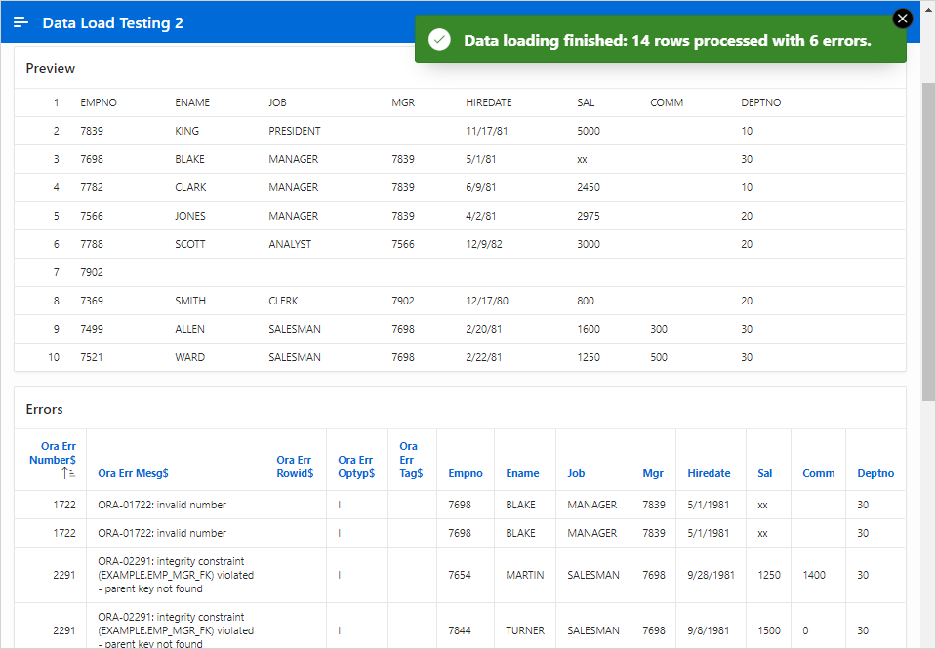The image size is (936, 649).
Task: Select the MARTIN error row cell
Action: (525, 575)
